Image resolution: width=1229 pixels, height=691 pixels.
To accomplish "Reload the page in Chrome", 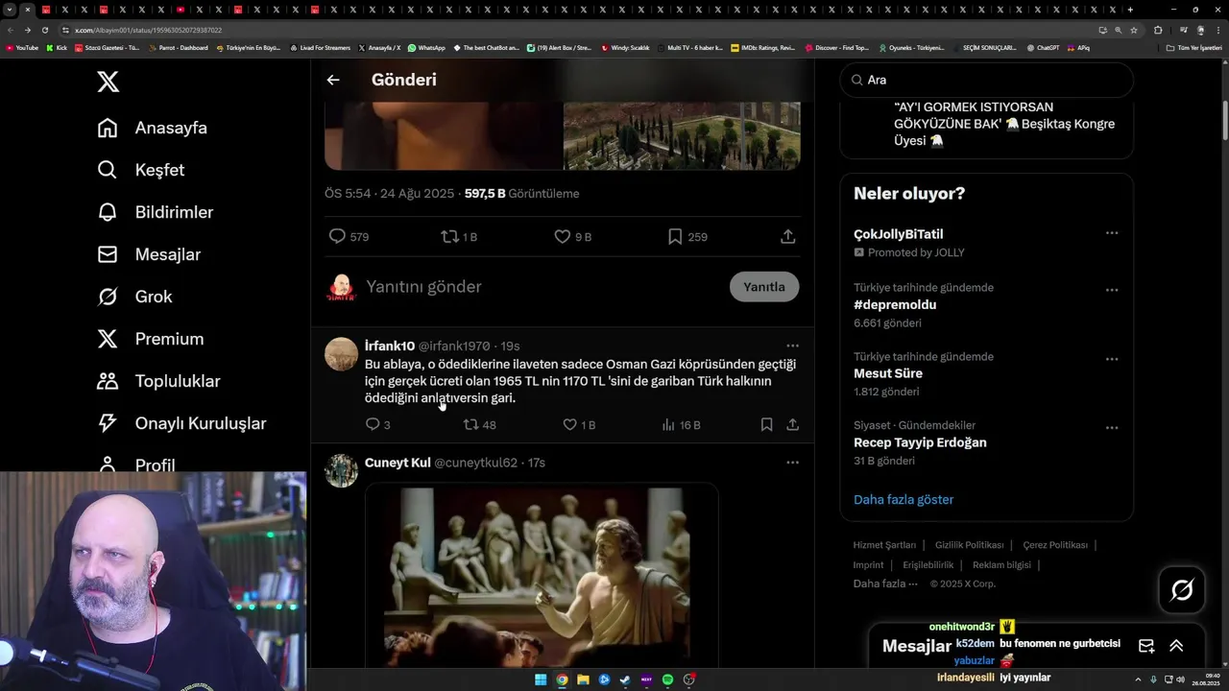I will point(45,30).
